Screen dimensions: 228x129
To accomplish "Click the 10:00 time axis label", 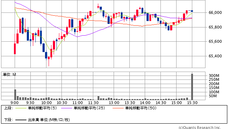I will click(x=46, y=103).
